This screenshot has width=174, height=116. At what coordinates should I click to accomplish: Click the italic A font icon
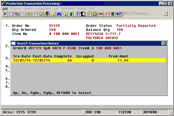tap(77, 14)
